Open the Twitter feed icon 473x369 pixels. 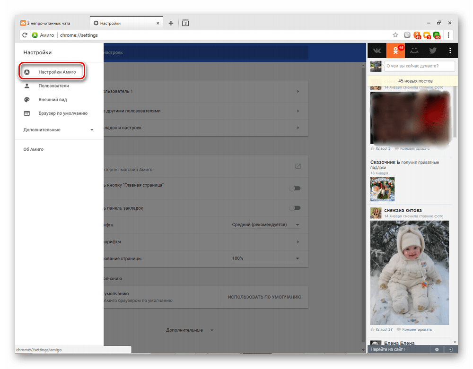432,51
